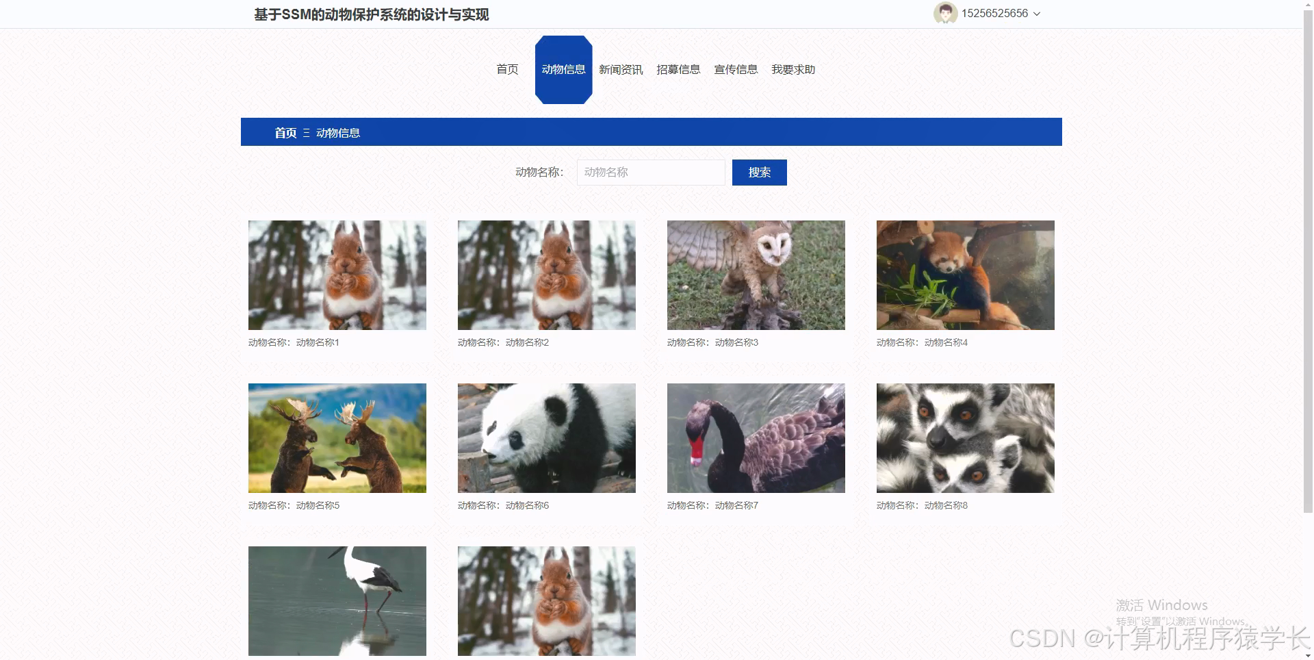Click the user avatar icon
The height and width of the screenshot is (660, 1314).
tap(944, 13)
